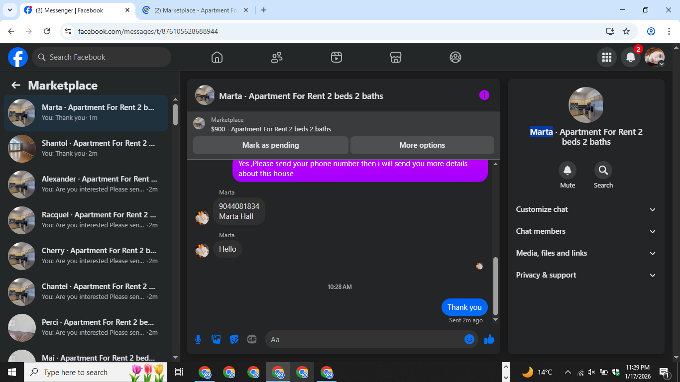Click the More options button
The height and width of the screenshot is (382, 680).
tap(422, 145)
